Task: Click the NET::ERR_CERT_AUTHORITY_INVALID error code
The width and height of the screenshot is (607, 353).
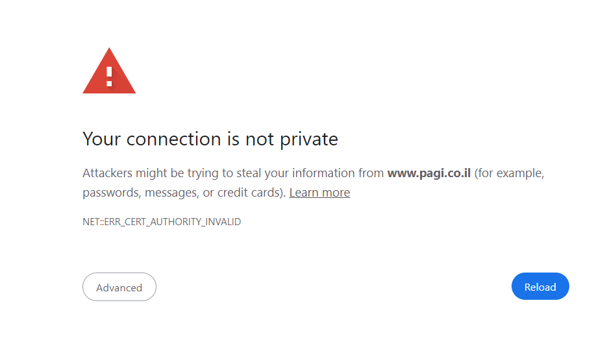Action: pyautogui.click(x=162, y=222)
